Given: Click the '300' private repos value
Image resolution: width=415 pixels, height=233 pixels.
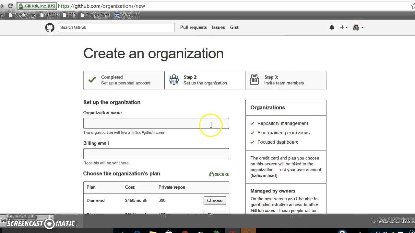Looking at the screenshot, I should pos(162,200).
